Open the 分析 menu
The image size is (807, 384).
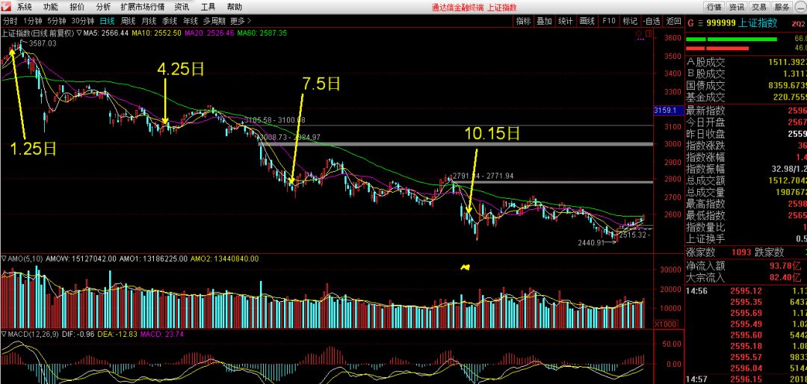coord(103,7)
